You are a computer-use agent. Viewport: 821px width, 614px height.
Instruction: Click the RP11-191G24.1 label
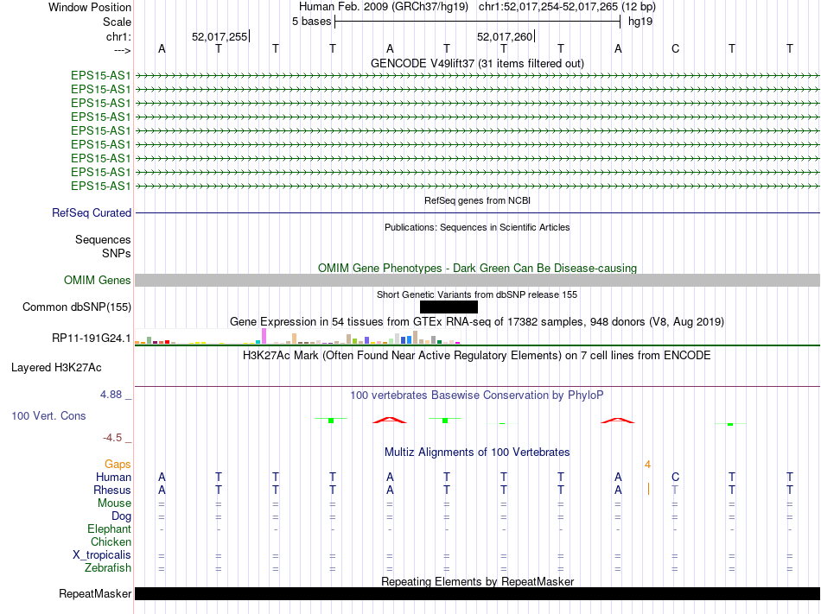(x=91, y=338)
